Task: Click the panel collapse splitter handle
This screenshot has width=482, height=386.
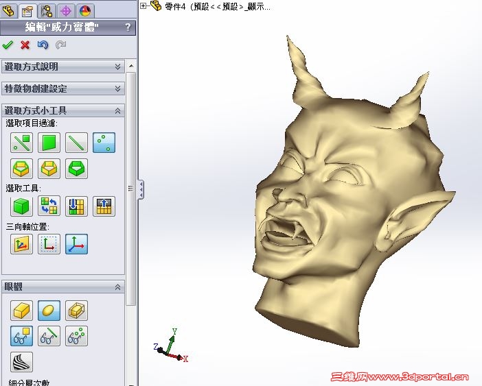Action: (141, 190)
